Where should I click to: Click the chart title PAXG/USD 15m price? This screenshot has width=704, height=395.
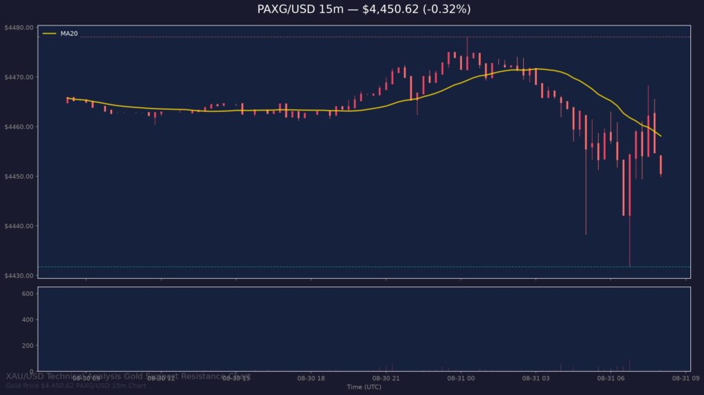coord(364,9)
